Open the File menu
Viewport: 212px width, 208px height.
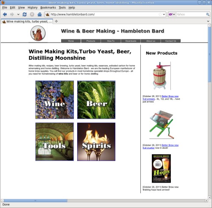click(x=5, y=8)
